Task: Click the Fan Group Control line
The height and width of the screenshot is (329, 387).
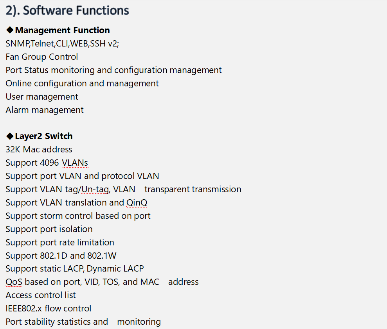Action: (x=42, y=57)
